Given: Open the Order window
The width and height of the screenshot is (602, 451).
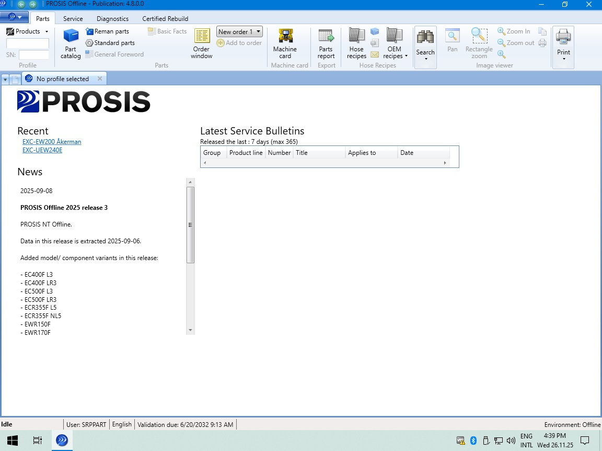Looking at the screenshot, I should pos(201,43).
